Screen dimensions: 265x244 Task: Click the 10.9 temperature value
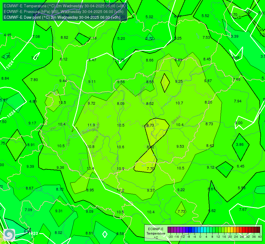pyautogui.click(x=120, y=169)
